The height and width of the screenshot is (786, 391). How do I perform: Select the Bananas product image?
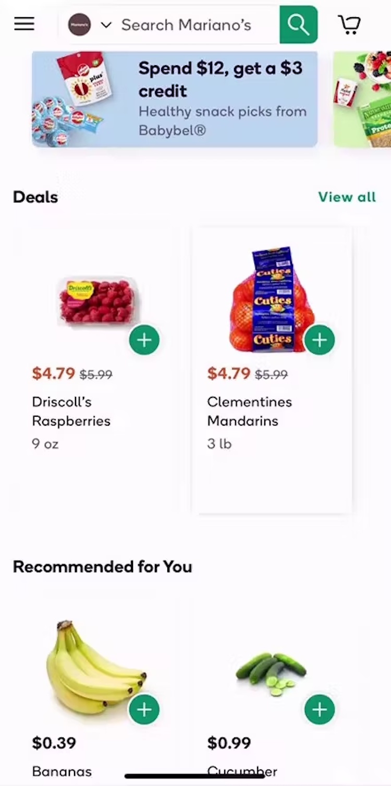[94, 668]
